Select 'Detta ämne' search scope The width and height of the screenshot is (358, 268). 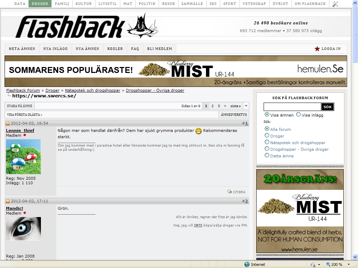(267, 155)
